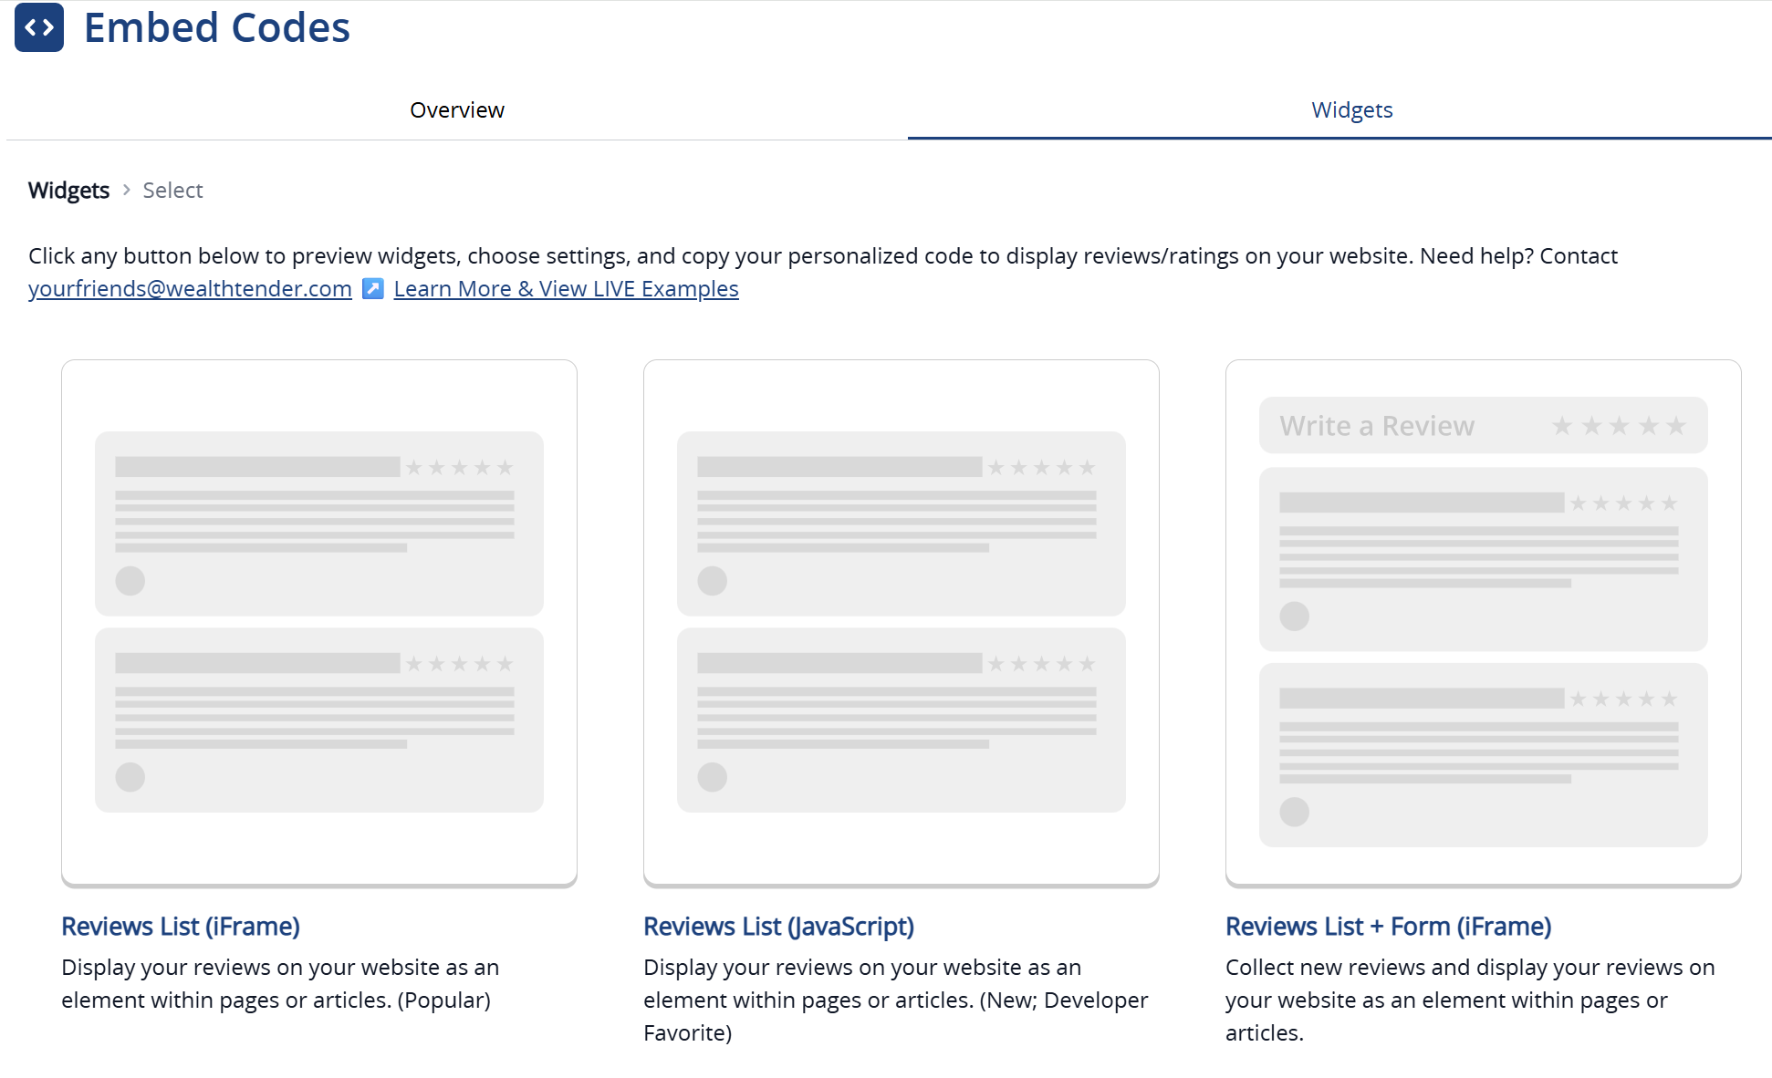
Task: Open the Reviews List (iFrame) preview thumbnail
Action: click(x=319, y=622)
